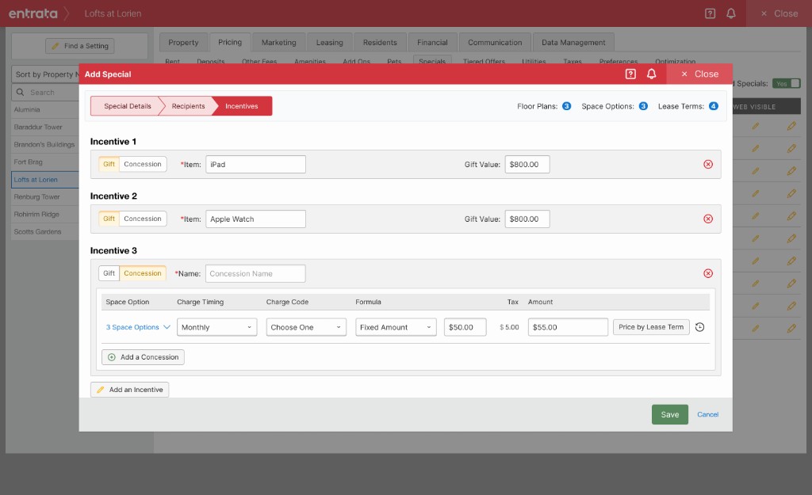Select Renburg Tower in property list
Viewport: 812px width, 495px height.
click(x=45, y=197)
